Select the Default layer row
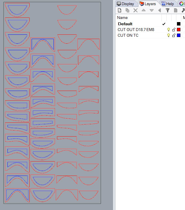185x210 pixels. coord(150,24)
